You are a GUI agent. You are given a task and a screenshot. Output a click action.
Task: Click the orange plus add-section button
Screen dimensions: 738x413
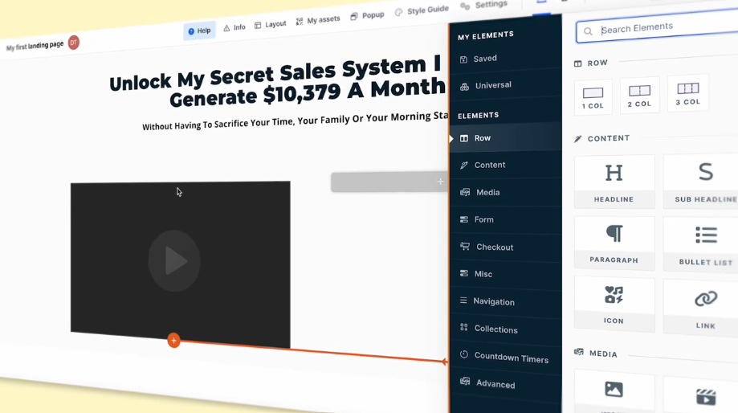(173, 341)
